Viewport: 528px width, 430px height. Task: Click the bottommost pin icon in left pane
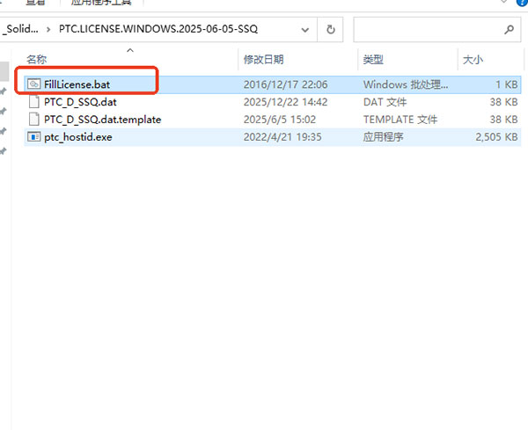pyautogui.click(x=4, y=151)
